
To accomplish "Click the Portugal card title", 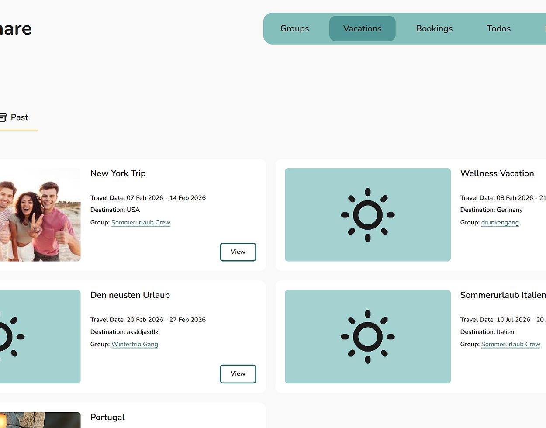I will pos(107,417).
